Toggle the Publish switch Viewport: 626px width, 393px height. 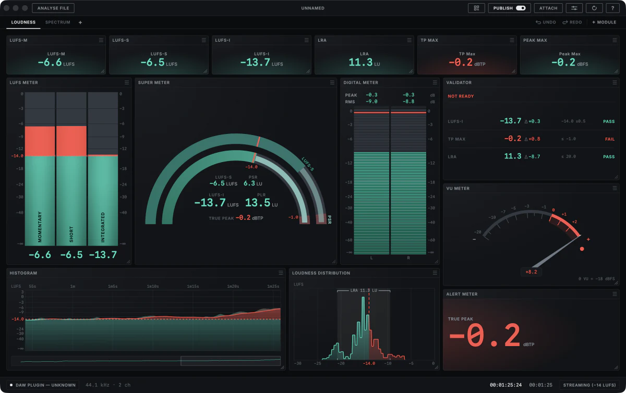coord(521,8)
